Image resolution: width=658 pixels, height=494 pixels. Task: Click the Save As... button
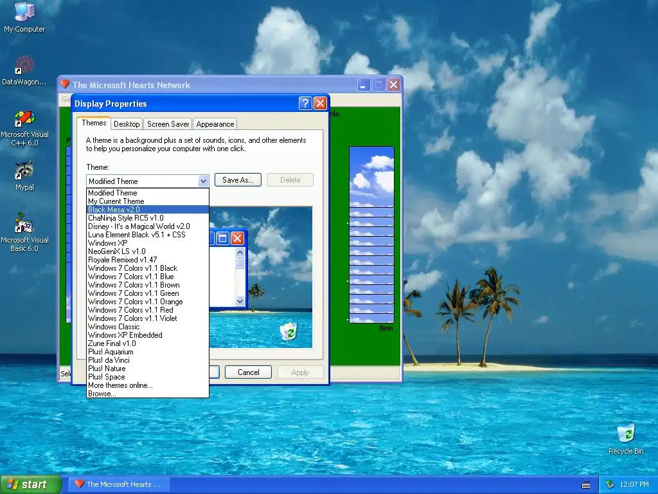tap(238, 180)
